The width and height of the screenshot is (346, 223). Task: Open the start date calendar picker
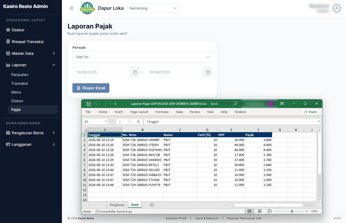tap(135, 72)
